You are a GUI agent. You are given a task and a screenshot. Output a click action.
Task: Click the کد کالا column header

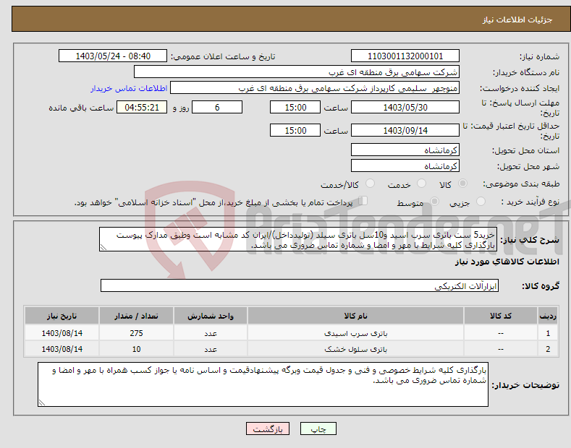tap(501, 316)
